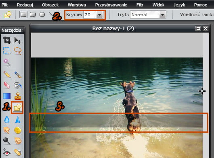
Task: Select the Eraser tool
Action: coord(7,85)
